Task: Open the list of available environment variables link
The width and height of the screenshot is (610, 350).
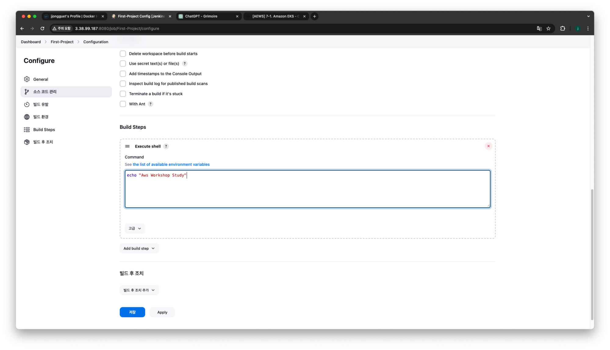Action: [x=171, y=164]
